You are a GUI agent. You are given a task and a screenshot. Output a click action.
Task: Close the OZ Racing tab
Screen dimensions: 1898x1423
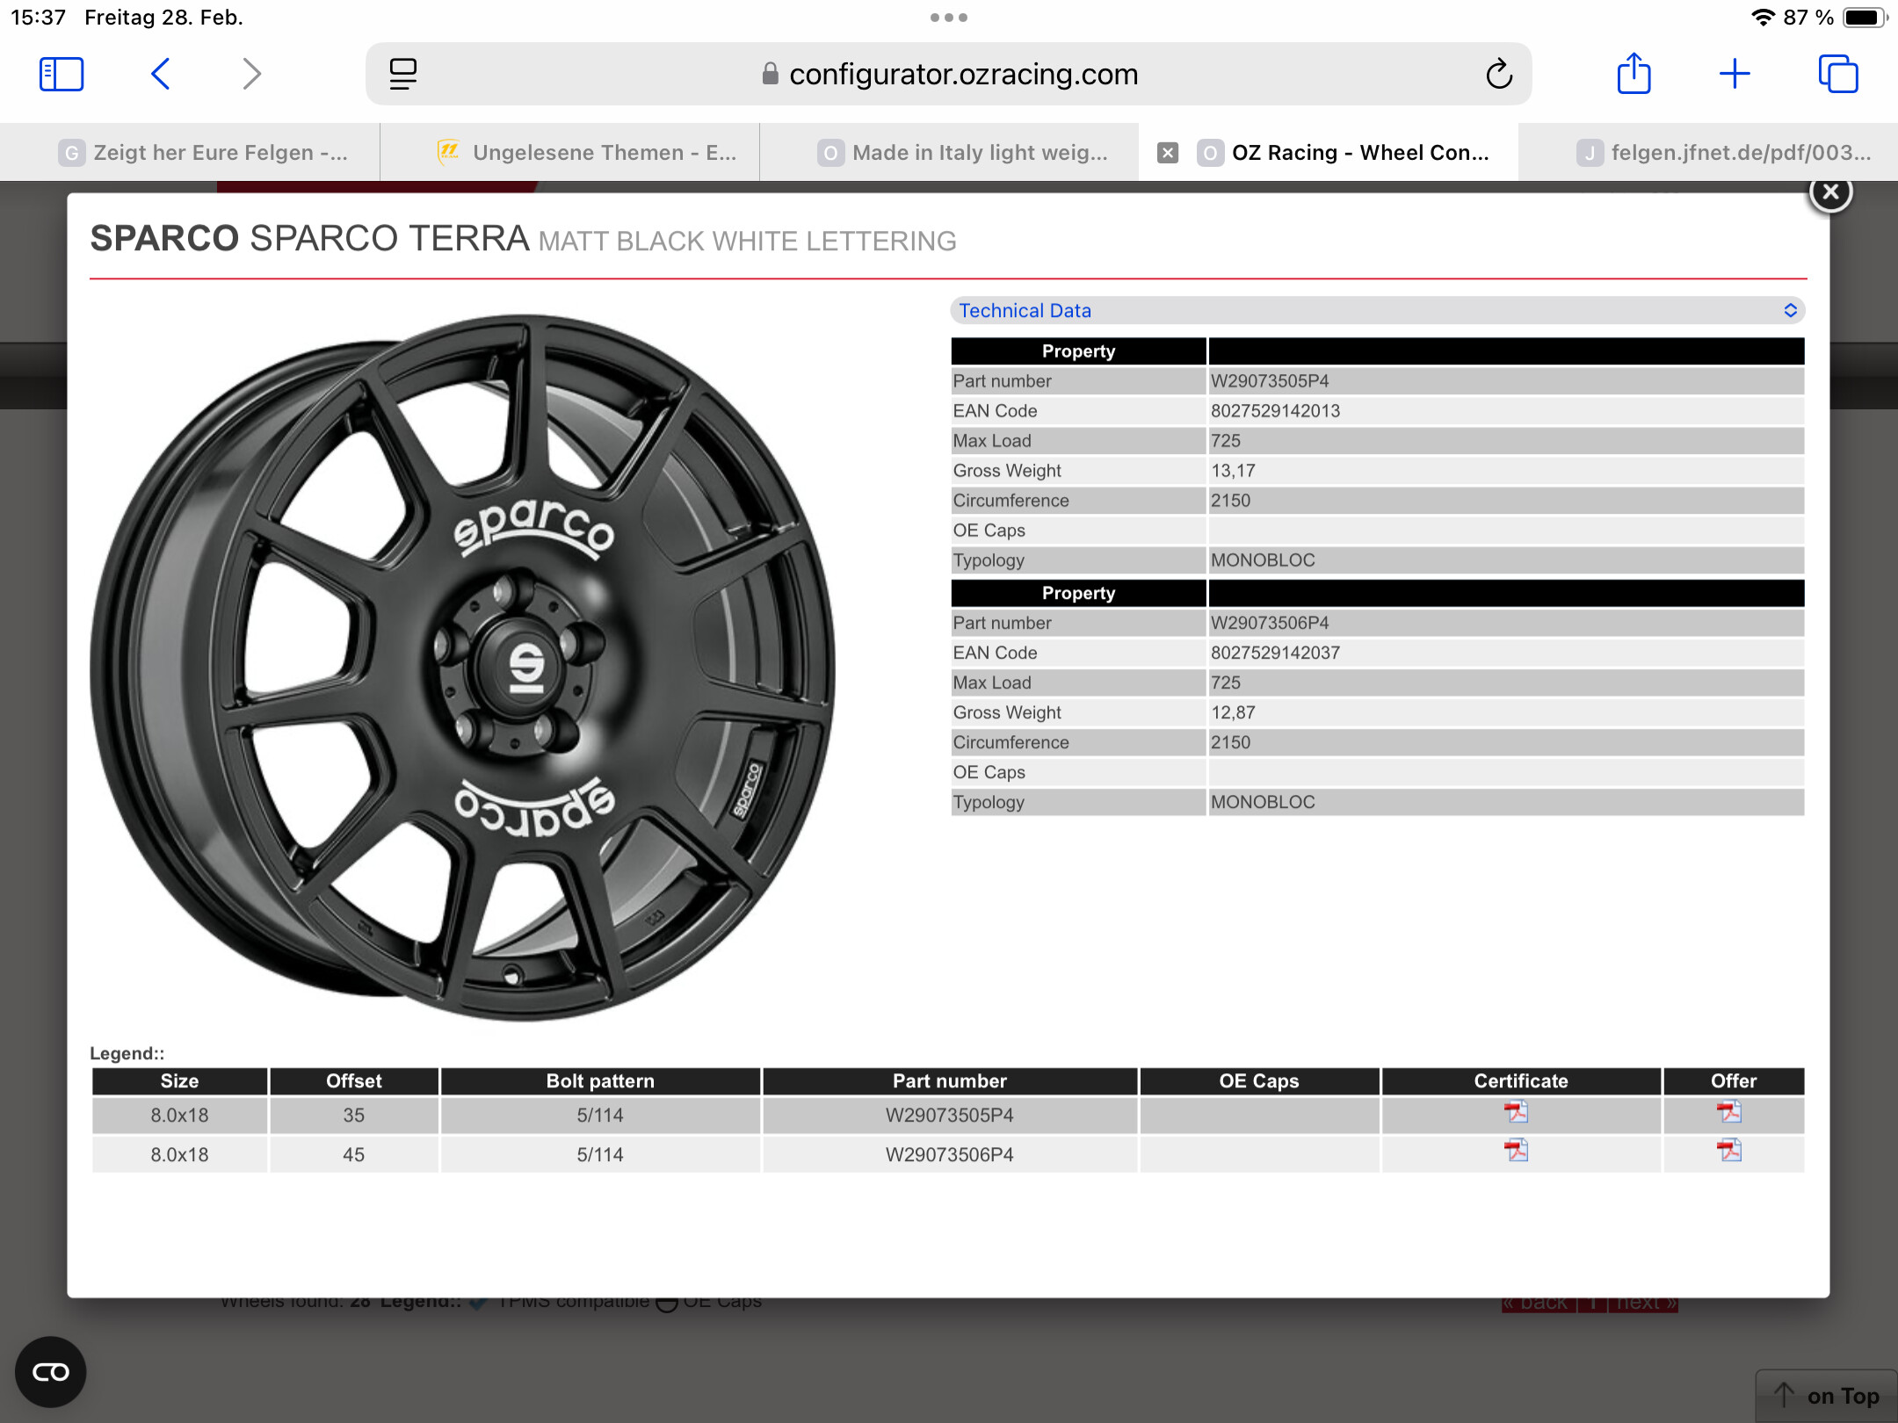[x=1167, y=153]
